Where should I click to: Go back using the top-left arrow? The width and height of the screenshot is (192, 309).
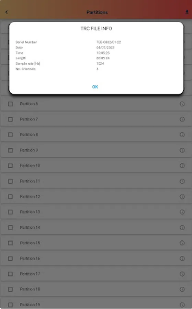click(x=7, y=12)
